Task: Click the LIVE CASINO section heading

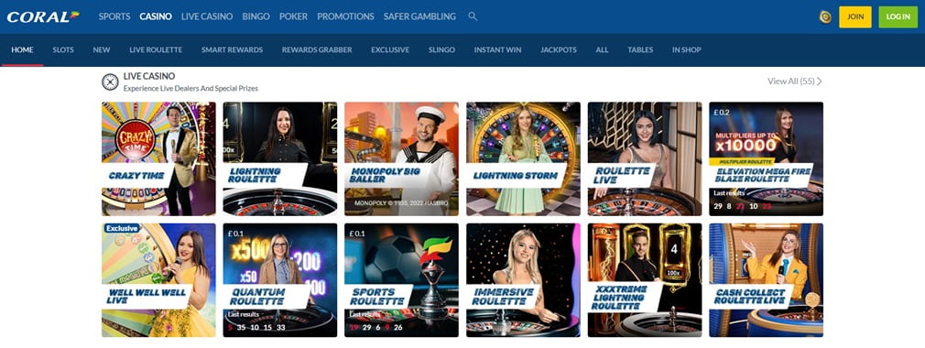Action: tap(149, 76)
